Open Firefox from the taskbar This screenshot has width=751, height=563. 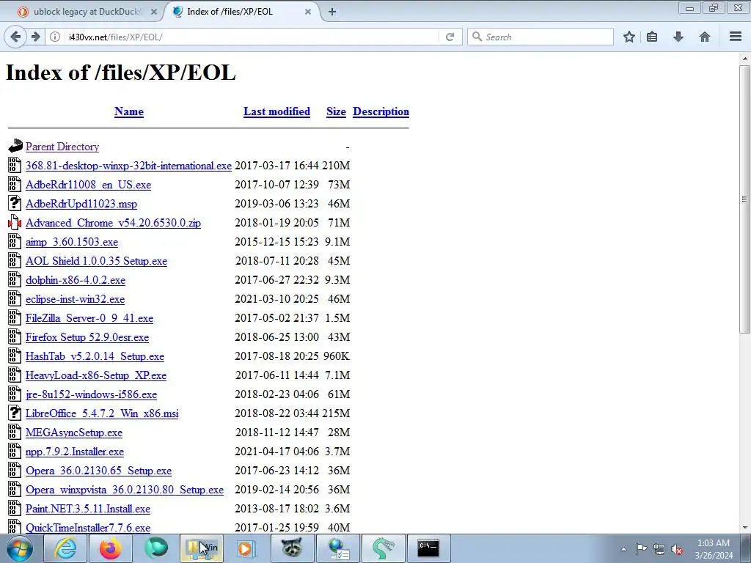coord(110,548)
